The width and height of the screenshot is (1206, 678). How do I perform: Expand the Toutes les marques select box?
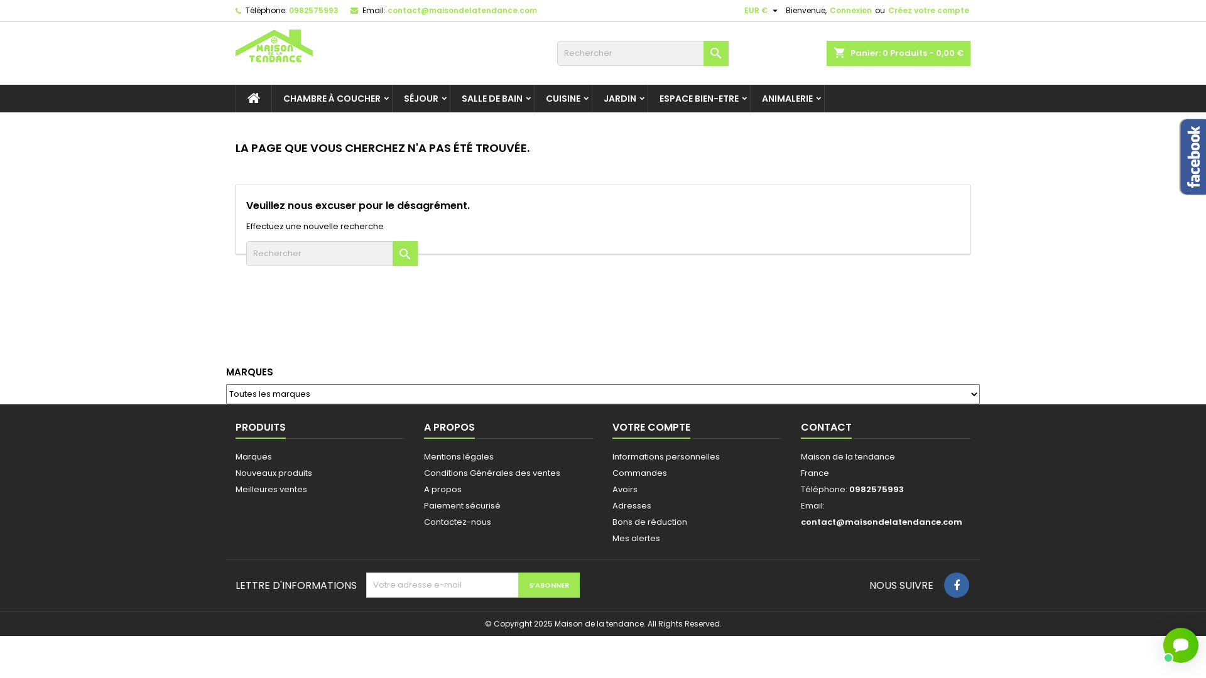tap(602, 394)
